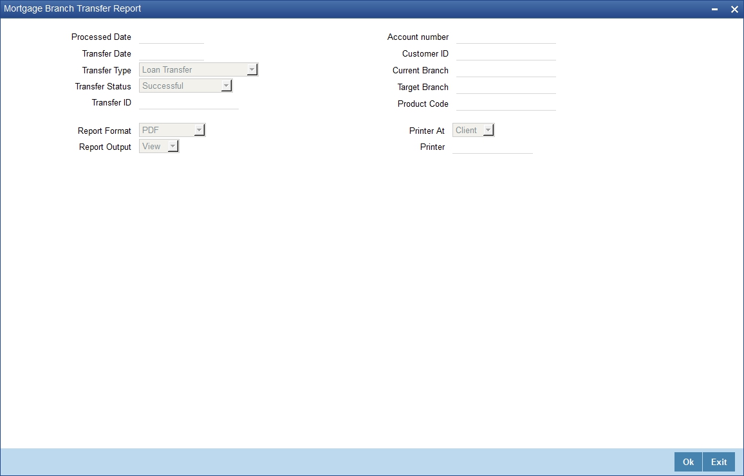Image resolution: width=744 pixels, height=476 pixels.
Task: Close the Mortgage Branch Transfer Report window
Action: pos(734,9)
